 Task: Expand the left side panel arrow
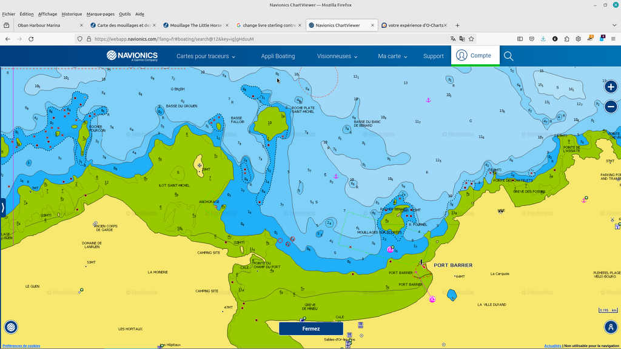(3, 207)
